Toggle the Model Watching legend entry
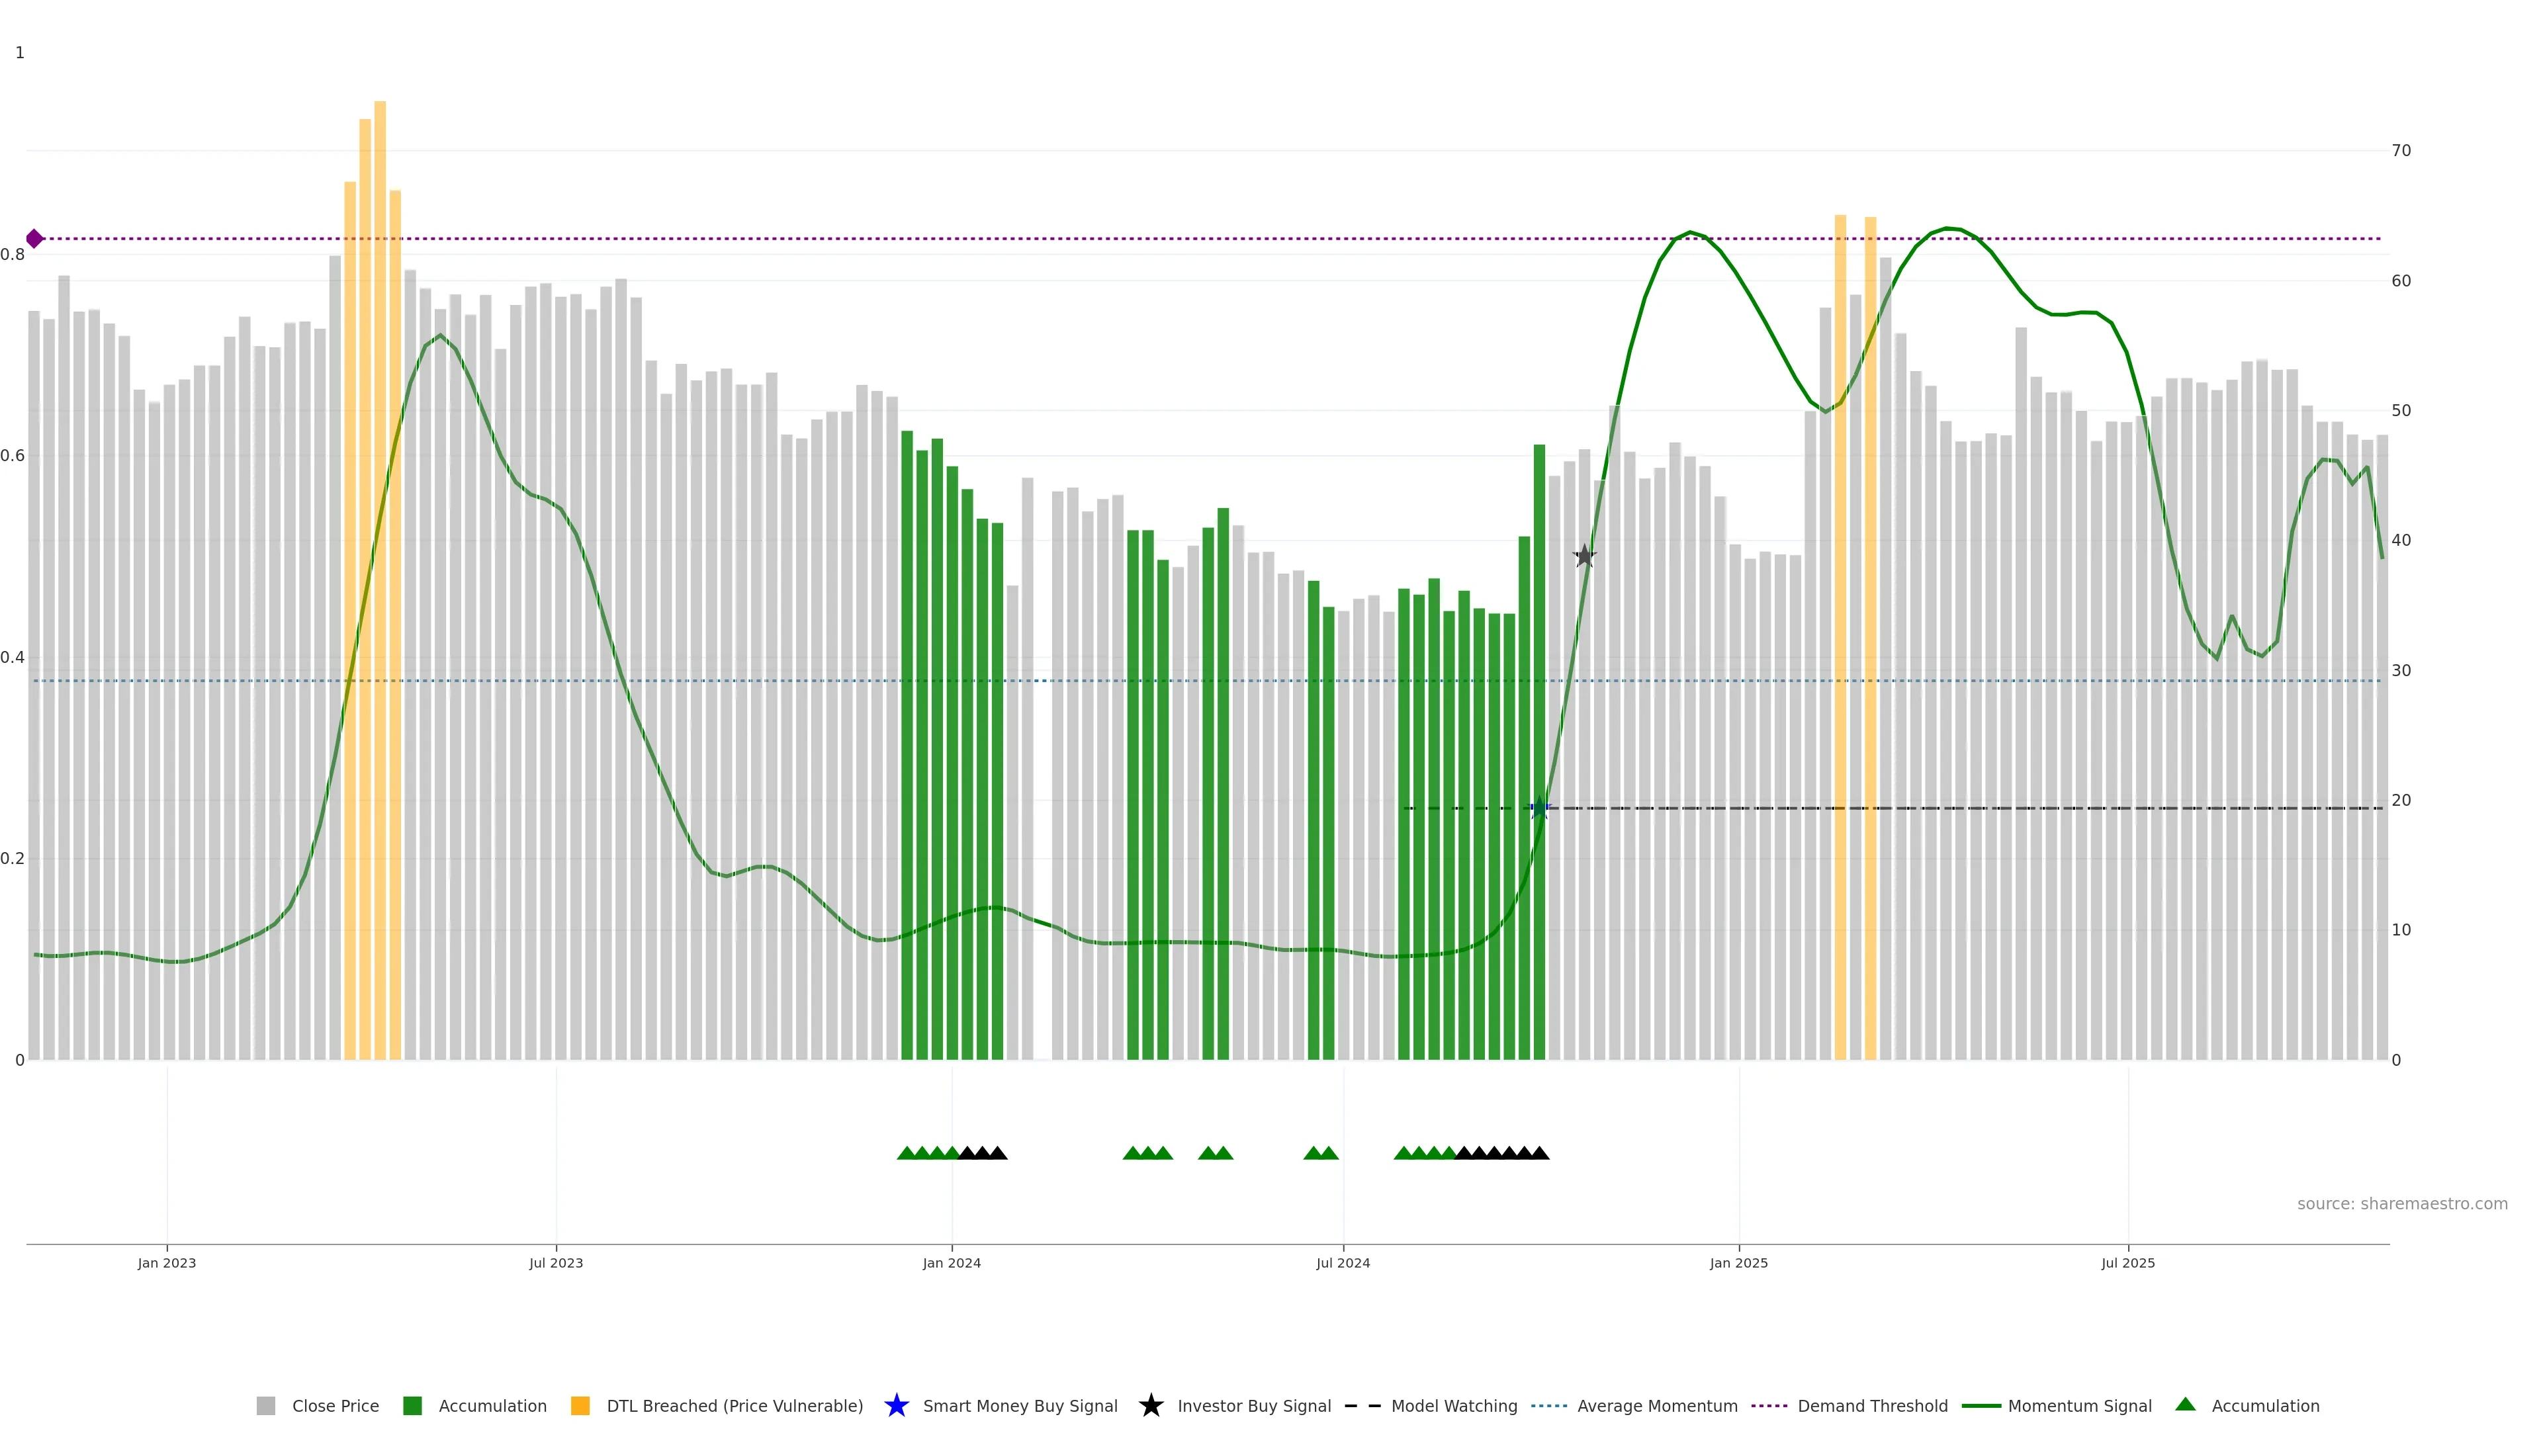Image resolution: width=2541 pixels, height=1429 pixels. click(x=1453, y=1407)
